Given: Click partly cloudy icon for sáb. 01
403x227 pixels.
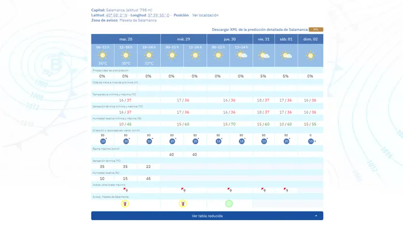Looking at the screenshot, I should 286,56.
